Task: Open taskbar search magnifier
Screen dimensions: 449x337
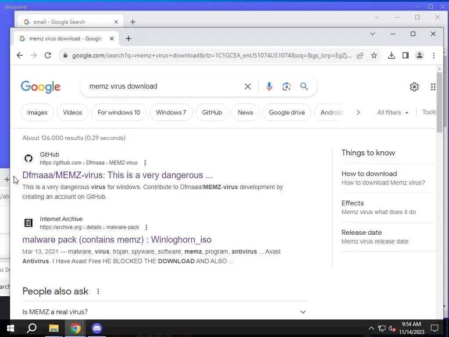Action: pyautogui.click(x=32, y=328)
